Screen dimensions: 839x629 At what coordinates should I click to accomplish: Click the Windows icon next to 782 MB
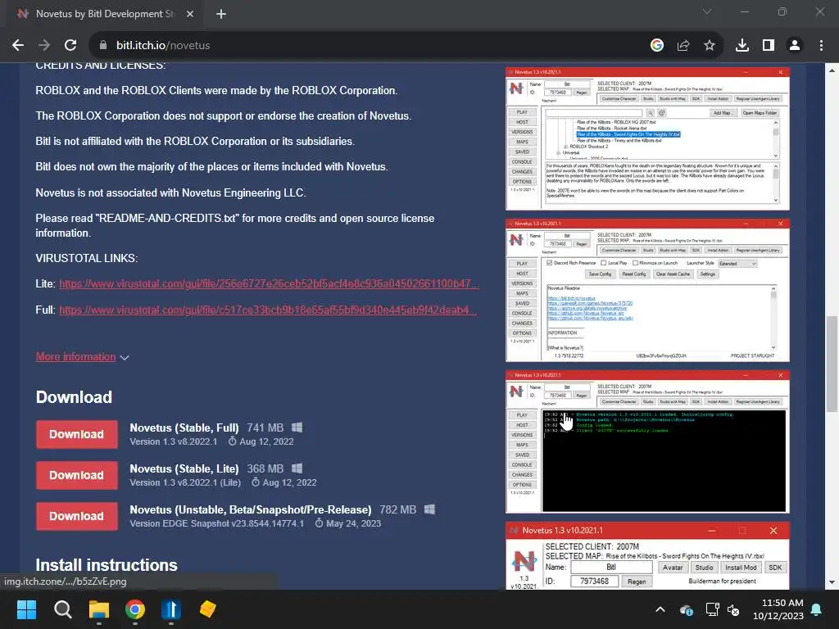click(429, 509)
